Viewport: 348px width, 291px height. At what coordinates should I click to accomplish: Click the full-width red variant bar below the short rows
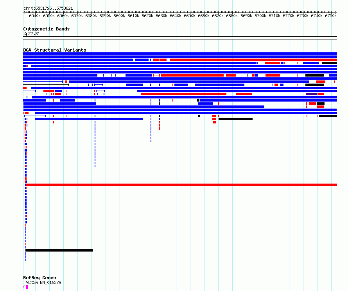pyautogui.click(x=181, y=185)
